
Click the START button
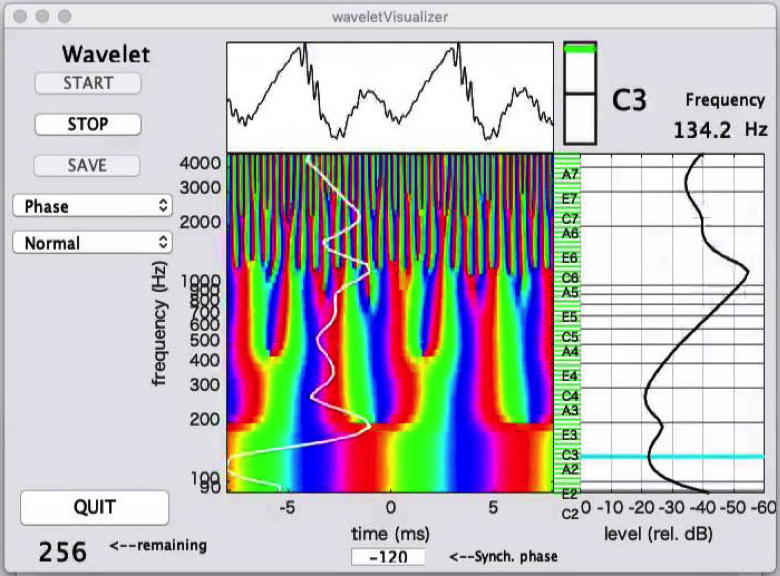tap(88, 83)
